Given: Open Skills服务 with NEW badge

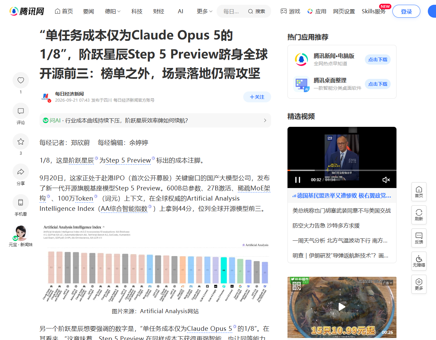Looking at the screenshot, I should tap(374, 11).
